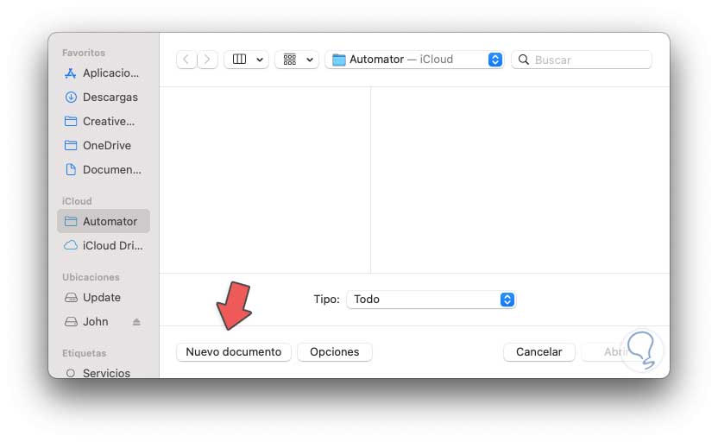Screen dimensions: 718x442
Task: Select the Update volume
Action: pyautogui.click(x=104, y=297)
